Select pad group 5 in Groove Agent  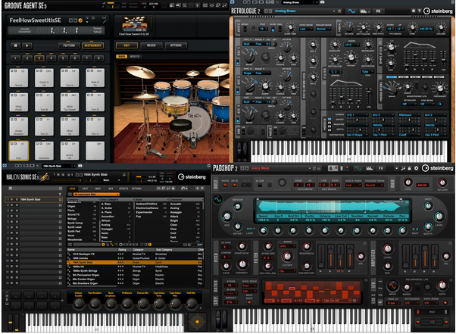[x=63, y=58]
